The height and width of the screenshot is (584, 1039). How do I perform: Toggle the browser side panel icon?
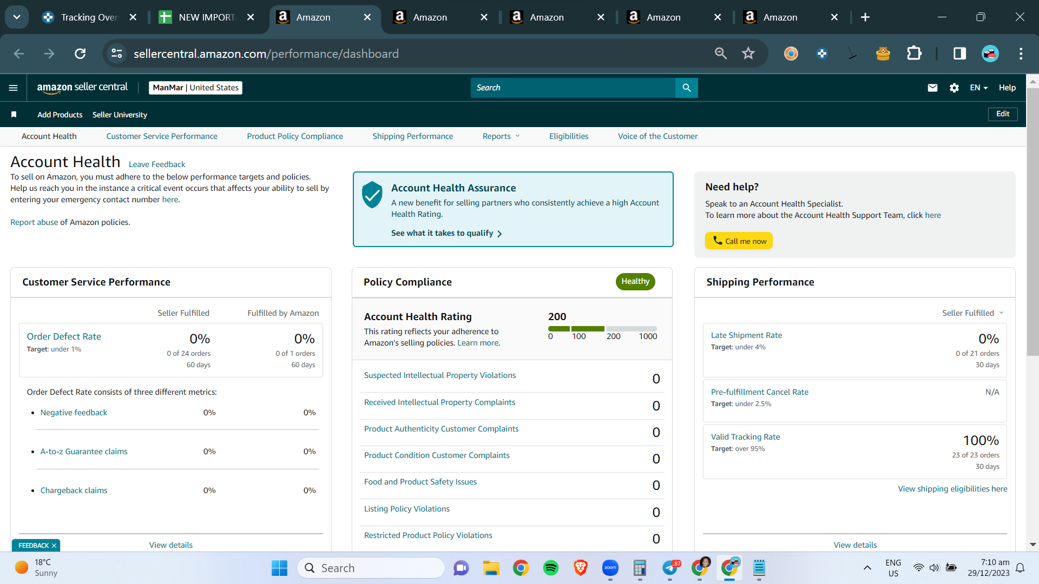959,54
